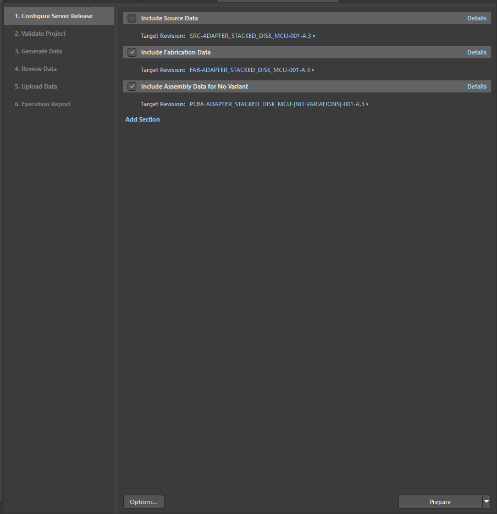Show Details for Include Assembly Data
The height and width of the screenshot is (514, 497).
477,86
